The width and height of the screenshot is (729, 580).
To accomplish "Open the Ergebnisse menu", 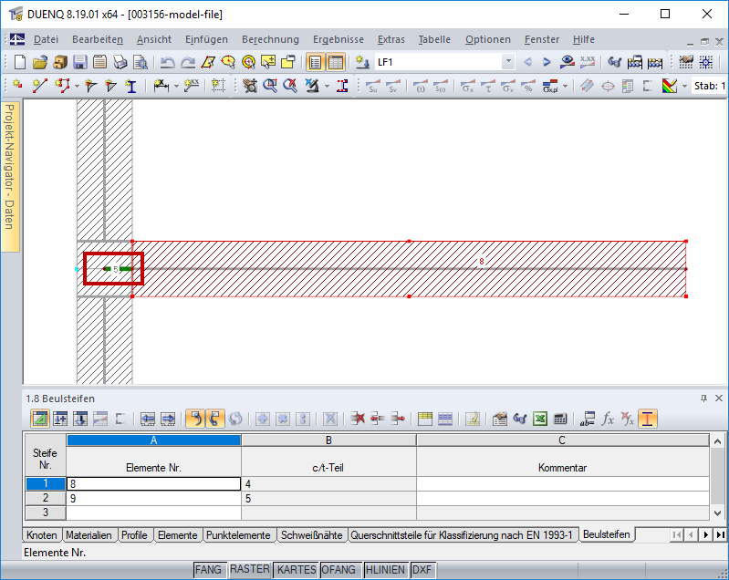I will coord(338,39).
